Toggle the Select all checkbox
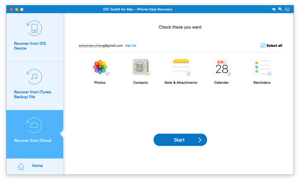 click(x=262, y=45)
